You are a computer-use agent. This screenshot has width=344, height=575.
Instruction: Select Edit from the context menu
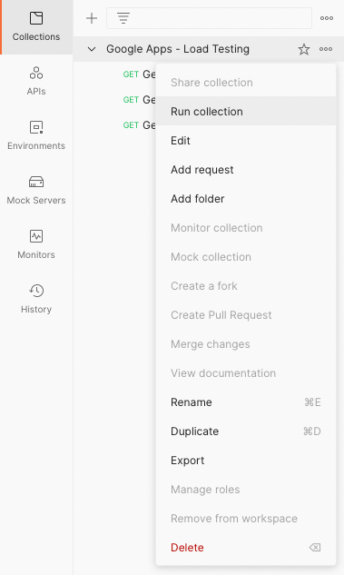click(246, 141)
